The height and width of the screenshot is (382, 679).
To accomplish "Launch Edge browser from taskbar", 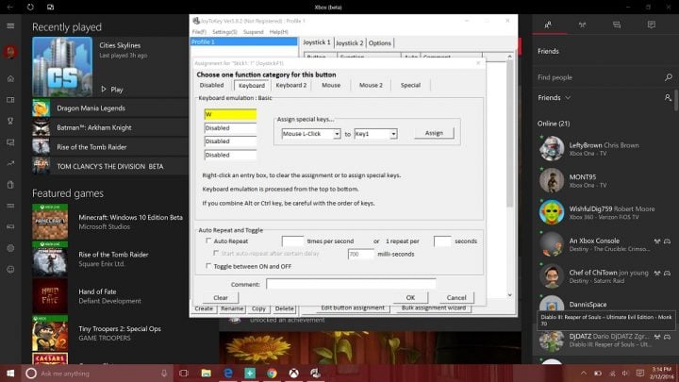I will pos(228,373).
